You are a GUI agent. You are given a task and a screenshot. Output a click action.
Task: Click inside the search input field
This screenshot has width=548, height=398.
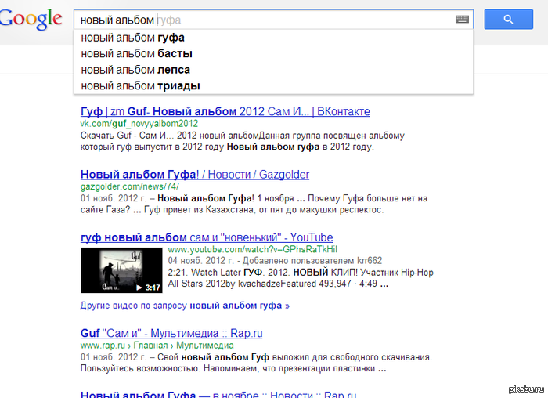(x=265, y=20)
